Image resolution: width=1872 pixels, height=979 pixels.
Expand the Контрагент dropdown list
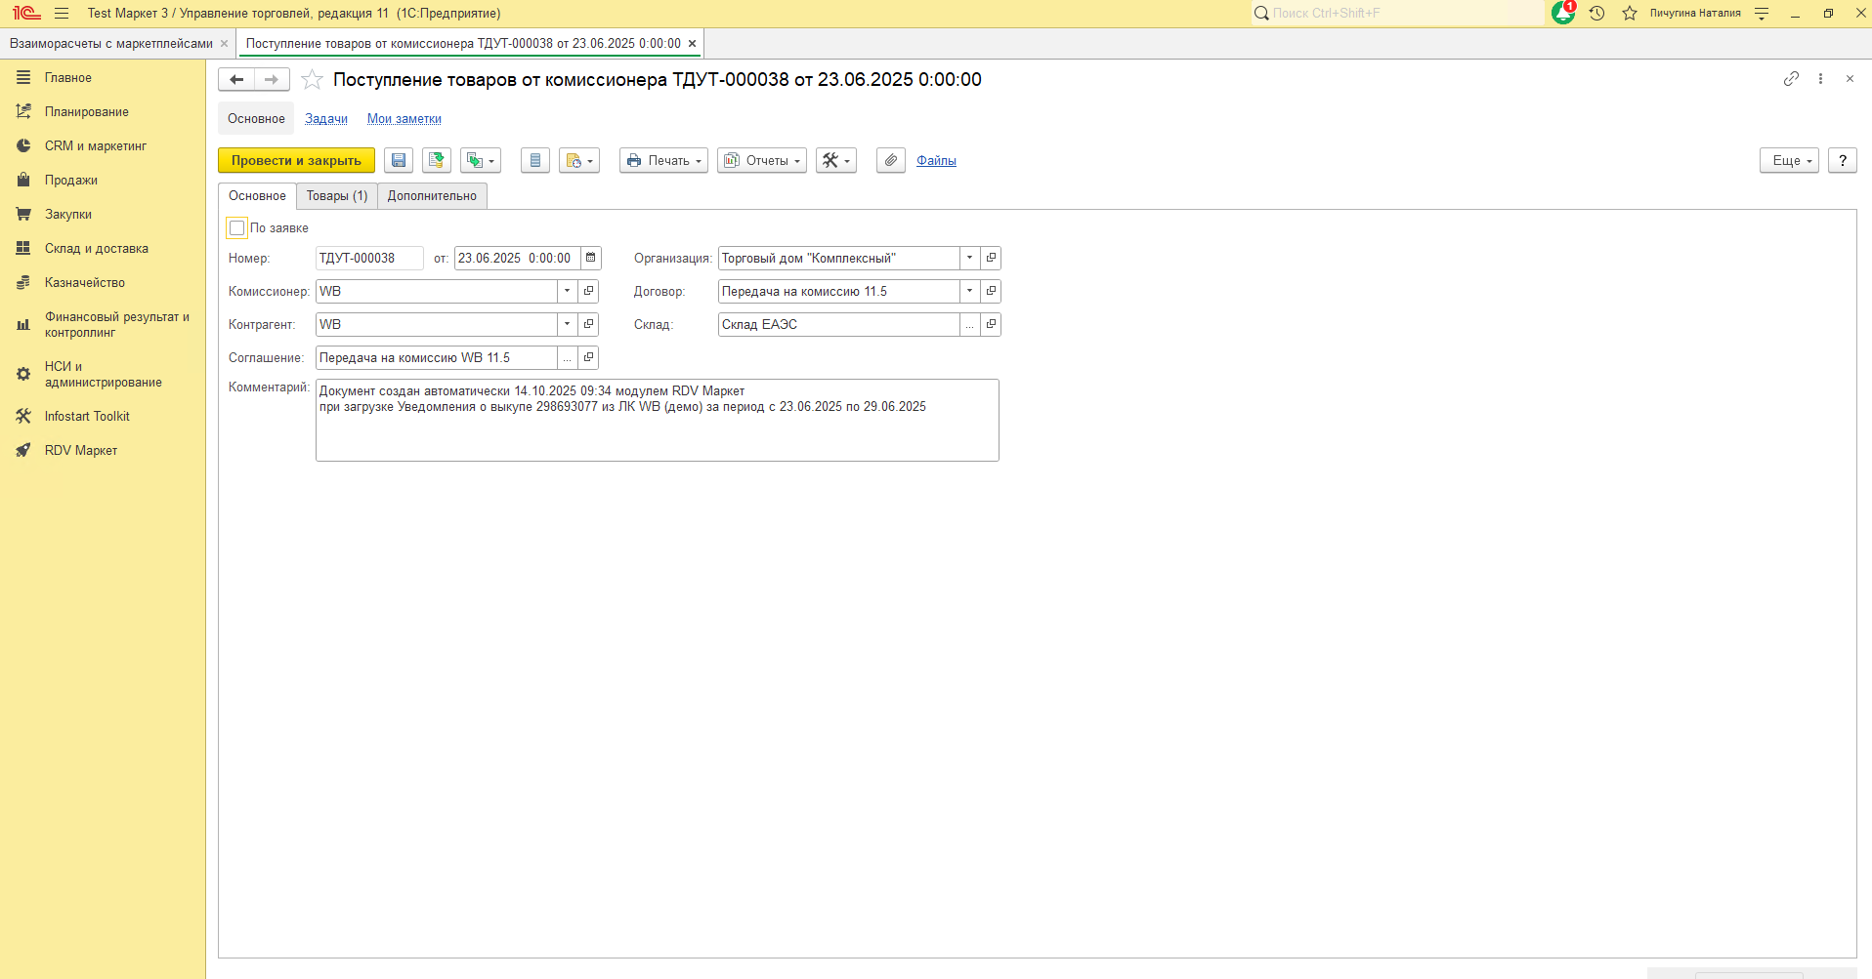(567, 325)
